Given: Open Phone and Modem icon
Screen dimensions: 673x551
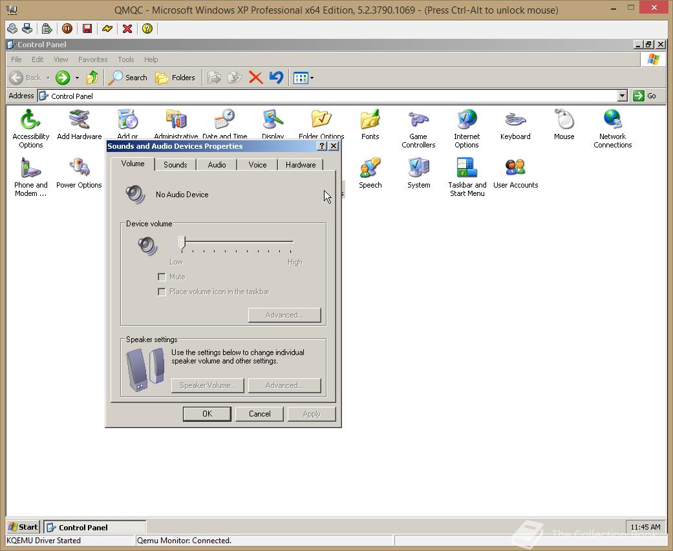Looking at the screenshot, I should [30, 177].
